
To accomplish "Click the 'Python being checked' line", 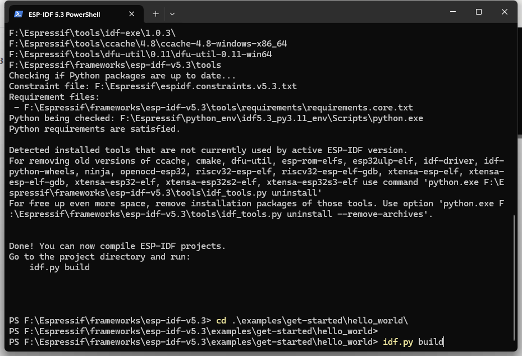I will [216, 118].
